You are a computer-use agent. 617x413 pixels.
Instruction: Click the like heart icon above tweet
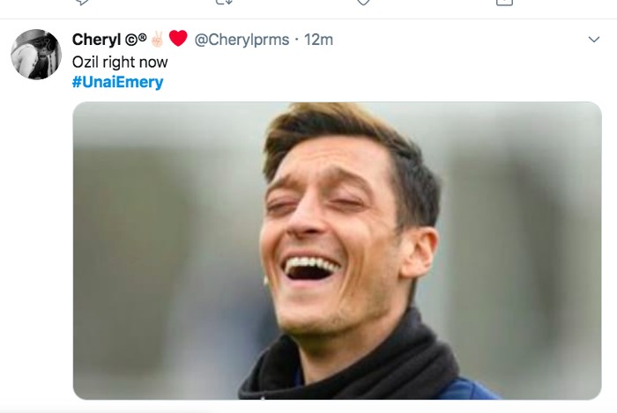point(363,3)
